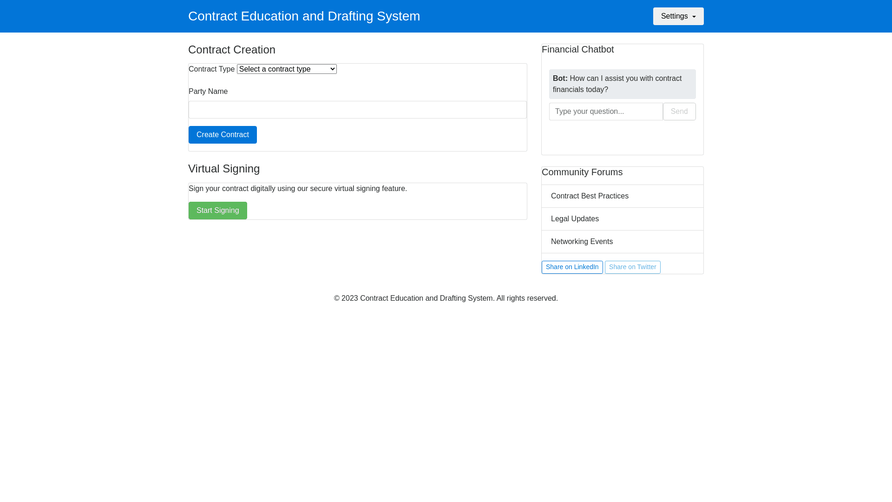Screen dimensions: 892x502
Task: Click the Virtual Signing heading
Action: [x=223, y=169]
